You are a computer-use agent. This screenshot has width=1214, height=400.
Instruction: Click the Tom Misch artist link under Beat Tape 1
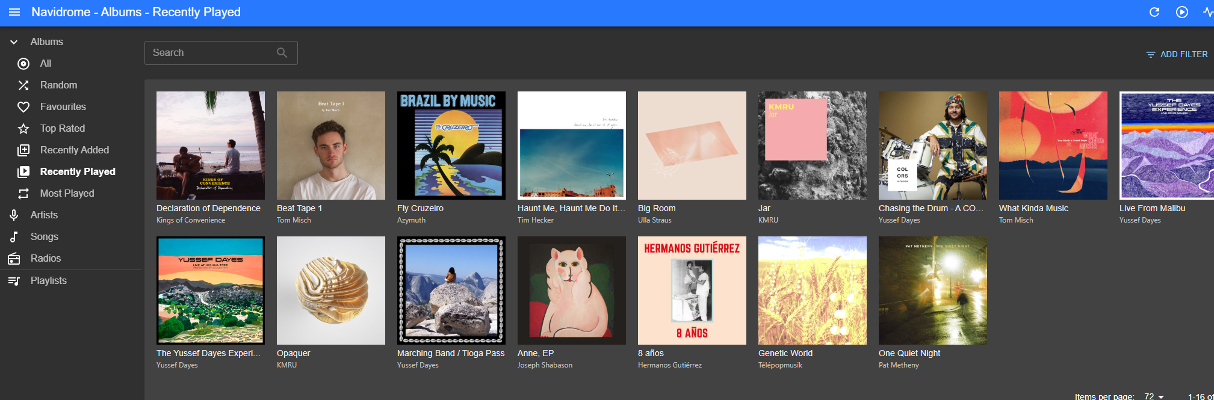(x=294, y=220)
